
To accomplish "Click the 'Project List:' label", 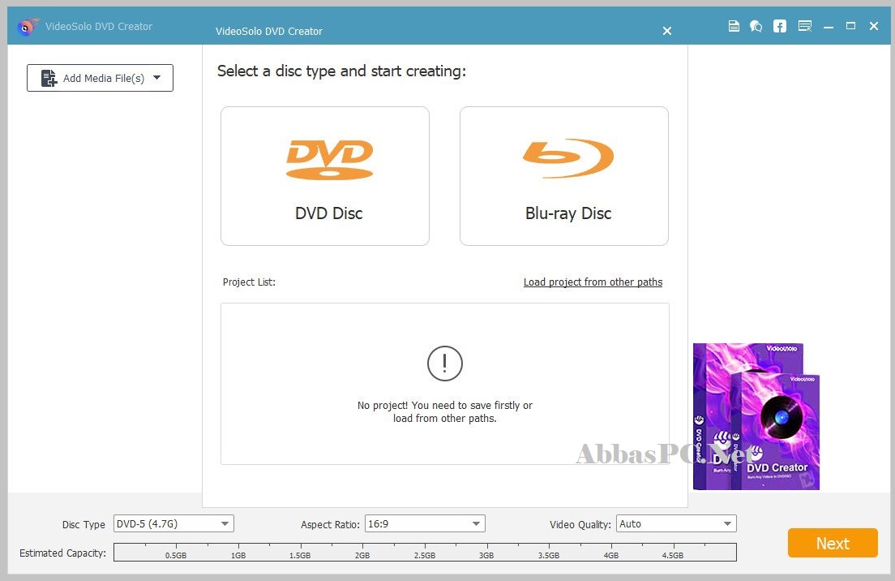I will coord(249,282).
